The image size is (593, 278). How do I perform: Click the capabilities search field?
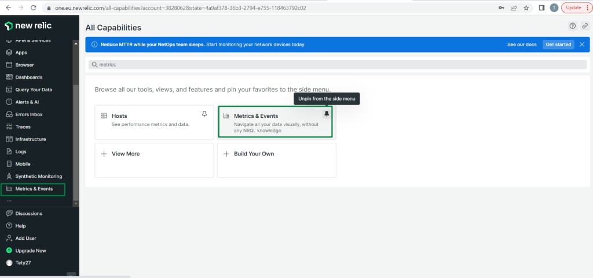pos(338,65)
